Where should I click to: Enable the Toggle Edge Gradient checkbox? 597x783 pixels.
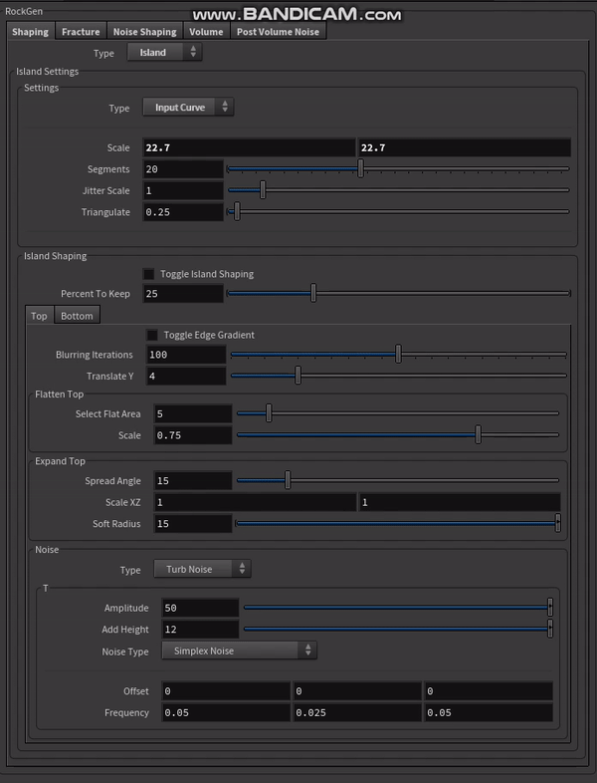[152, 335]
